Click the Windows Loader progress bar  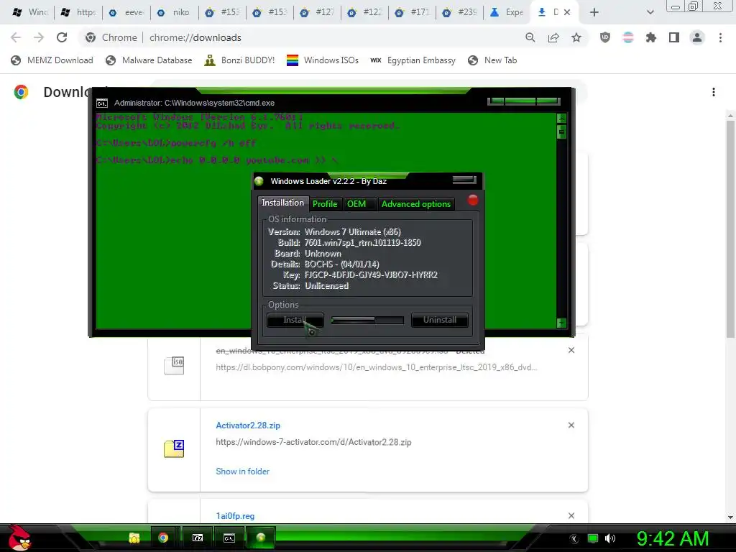pos(367,320)
